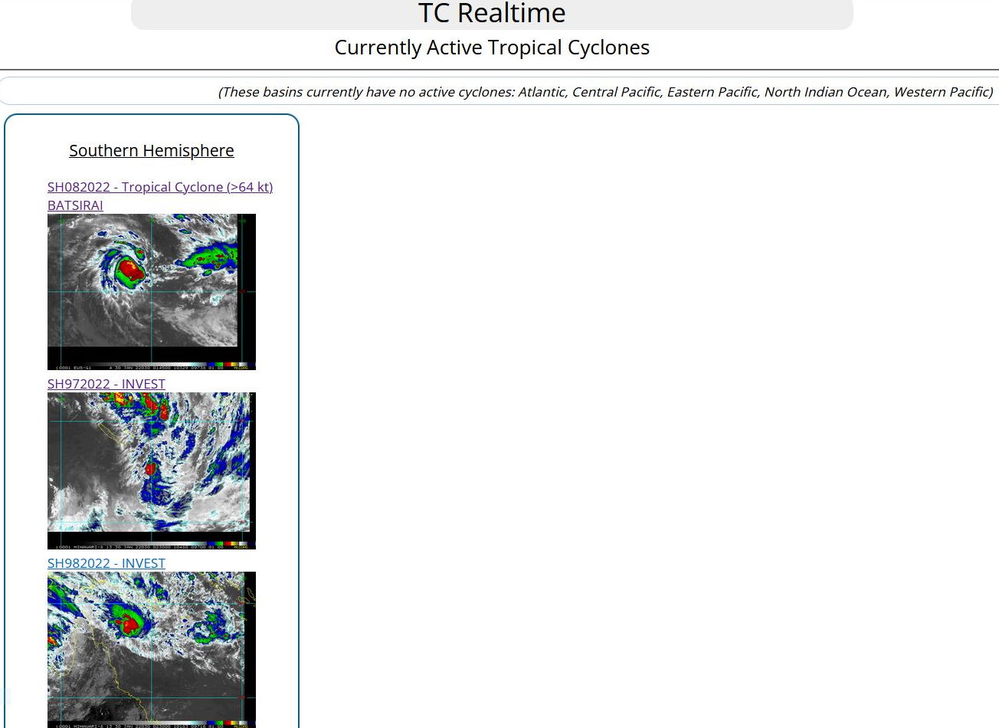The width and height of the screenshot is (999, 728).
Task: Click the BATSIRAI storm name link
Action: click(x=75, y=205)
